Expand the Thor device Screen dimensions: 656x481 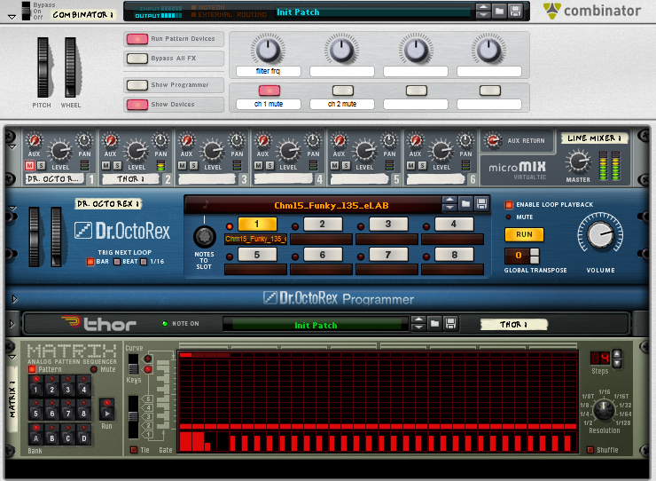12,324
